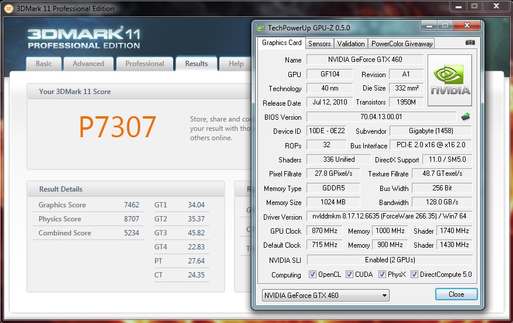Click the Combined Score value 5234

[132, 233]
